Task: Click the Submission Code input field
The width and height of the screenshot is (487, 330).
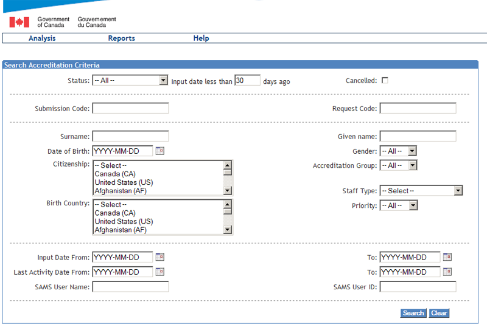Action: pyautogui.click(x=130, y=108)
